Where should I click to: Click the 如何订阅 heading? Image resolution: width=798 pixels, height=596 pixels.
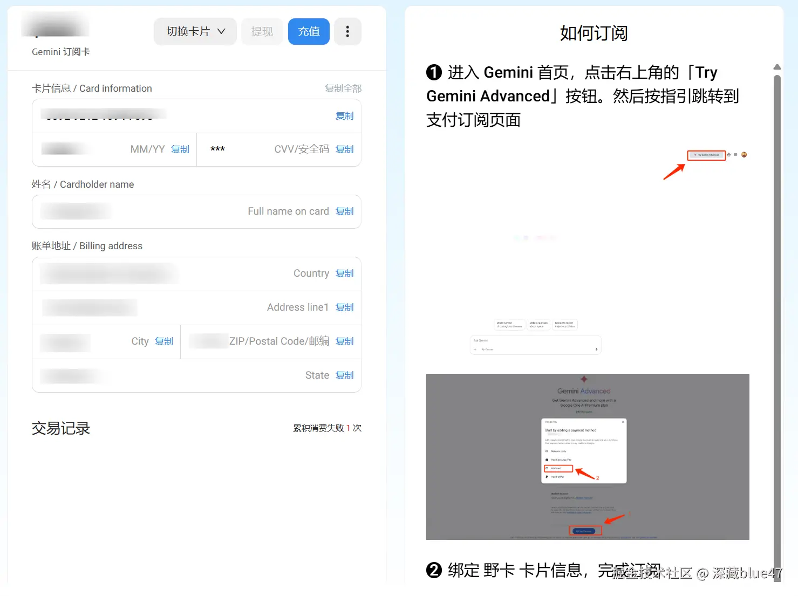coord(594,33)
